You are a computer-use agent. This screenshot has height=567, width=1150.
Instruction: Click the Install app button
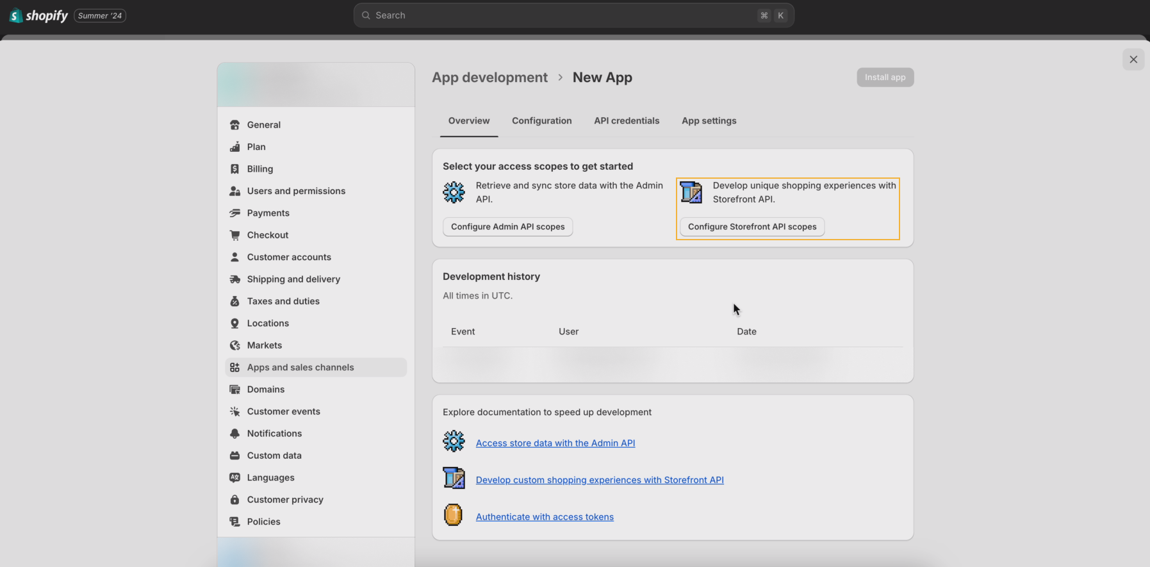[885, 78]
